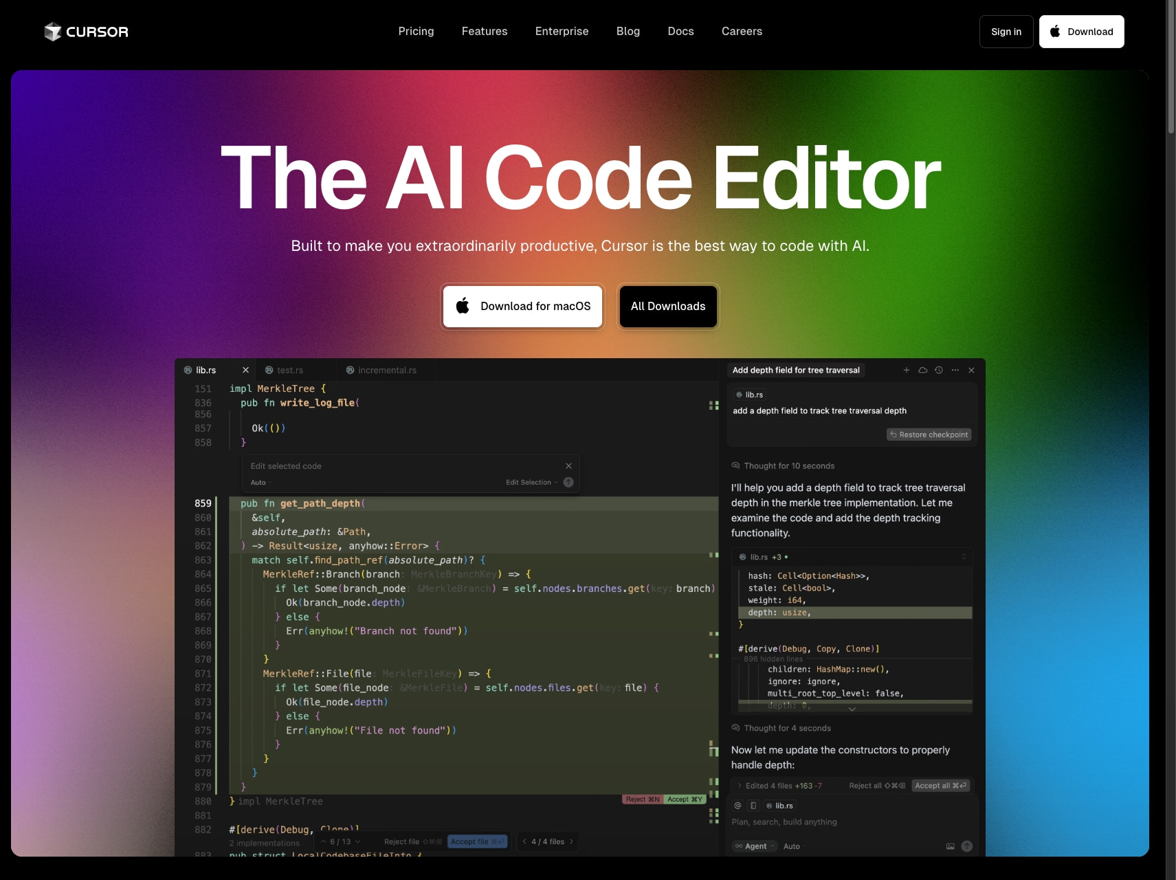Close the chat panel
The height and width of the screenshot is (880, 1176).
(x=971, y=370)
